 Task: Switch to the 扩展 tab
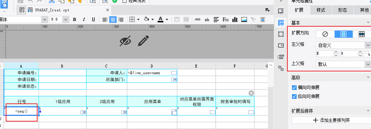pos(299,10)
